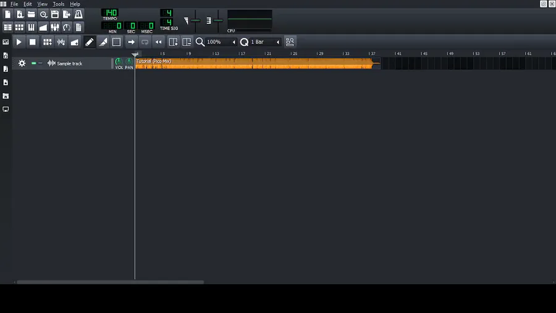Stop song playback
Image resolution: width=556 pixels, height=313 pixels.
pyautogui.click(x=32, y=42)
